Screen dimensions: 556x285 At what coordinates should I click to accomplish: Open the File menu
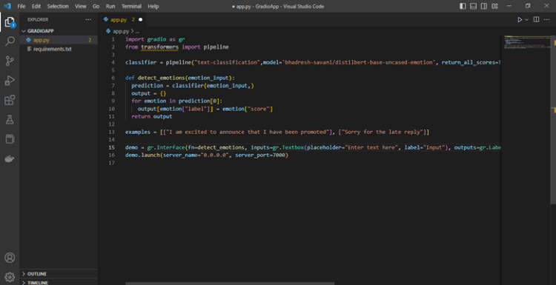[x=21, y=7]
